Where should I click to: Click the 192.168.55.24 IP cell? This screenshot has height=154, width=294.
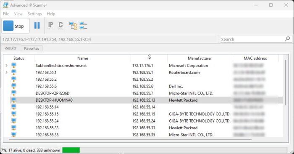point(144,121)
